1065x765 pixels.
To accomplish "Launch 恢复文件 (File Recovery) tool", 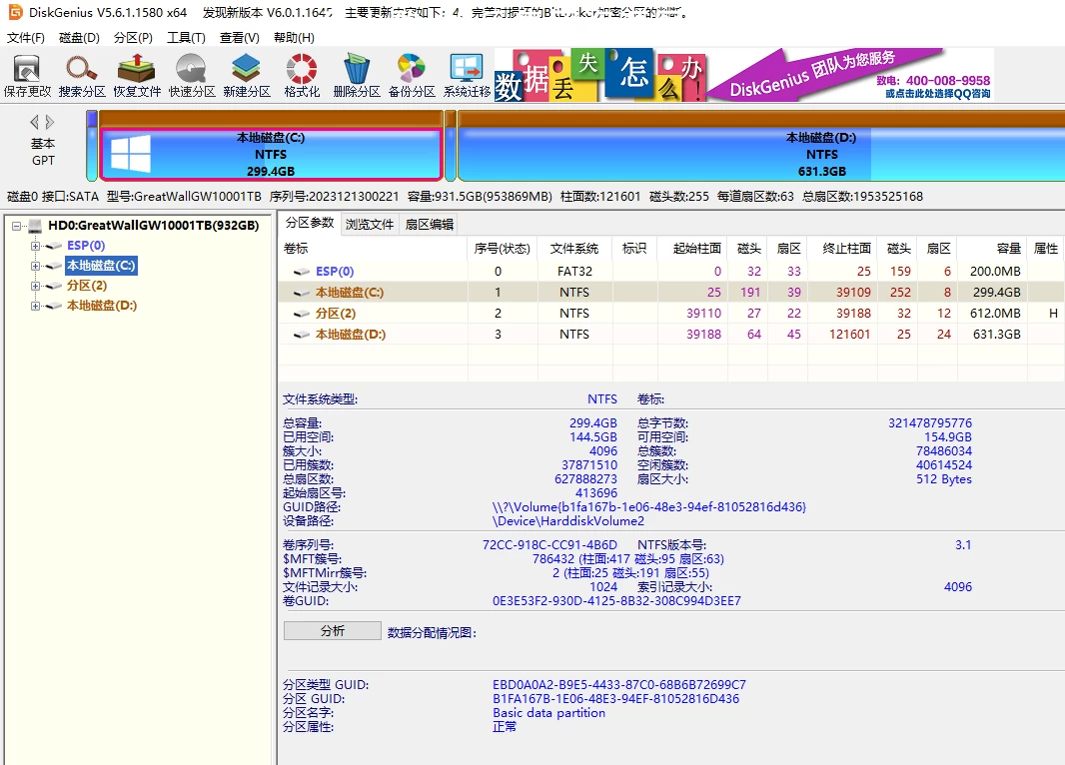I will coord(135,75).
